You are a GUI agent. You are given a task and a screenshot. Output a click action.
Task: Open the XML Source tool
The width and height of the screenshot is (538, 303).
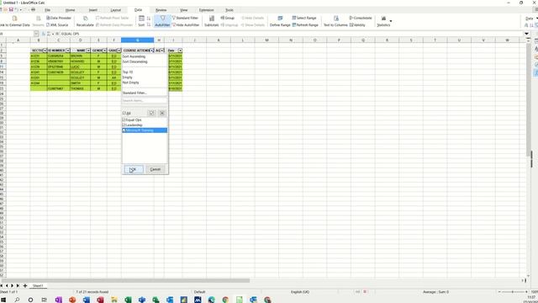point(57,25)
